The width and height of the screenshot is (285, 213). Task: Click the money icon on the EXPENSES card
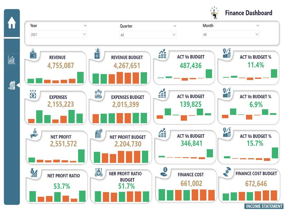pos(33,94)
